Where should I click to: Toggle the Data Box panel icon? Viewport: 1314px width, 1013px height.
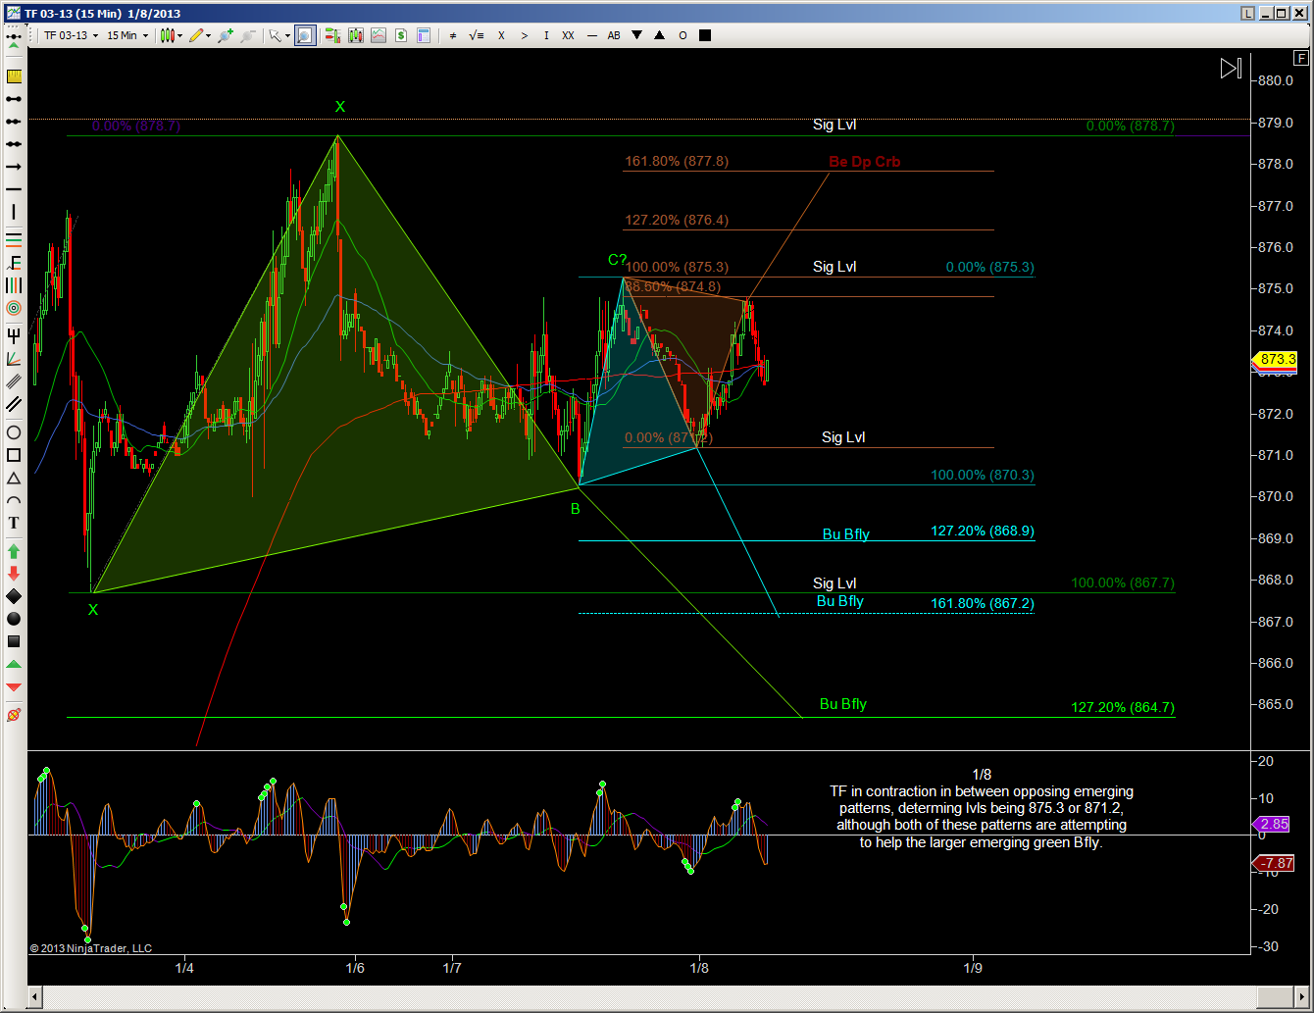(424, 35)
